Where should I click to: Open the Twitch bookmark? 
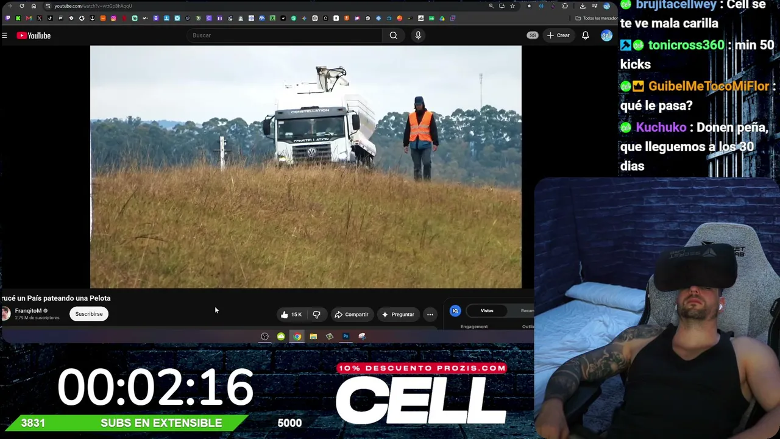coord(7,18)
